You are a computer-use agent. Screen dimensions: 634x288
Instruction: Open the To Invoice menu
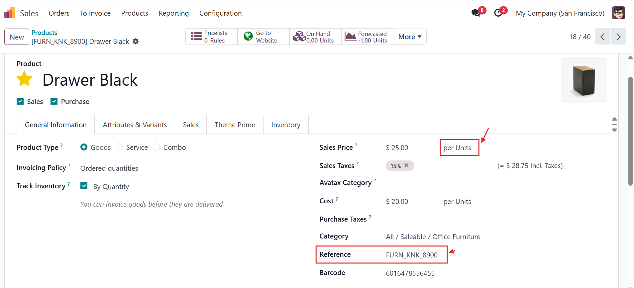[95, 13]
